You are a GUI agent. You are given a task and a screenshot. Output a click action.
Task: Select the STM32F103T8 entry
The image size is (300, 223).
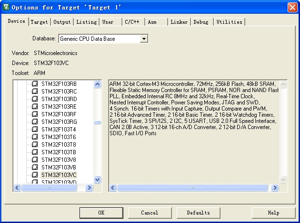tap(59, 145)
